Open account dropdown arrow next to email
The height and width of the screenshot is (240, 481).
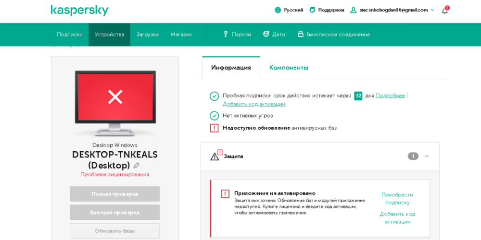click(x=432, y=10)
